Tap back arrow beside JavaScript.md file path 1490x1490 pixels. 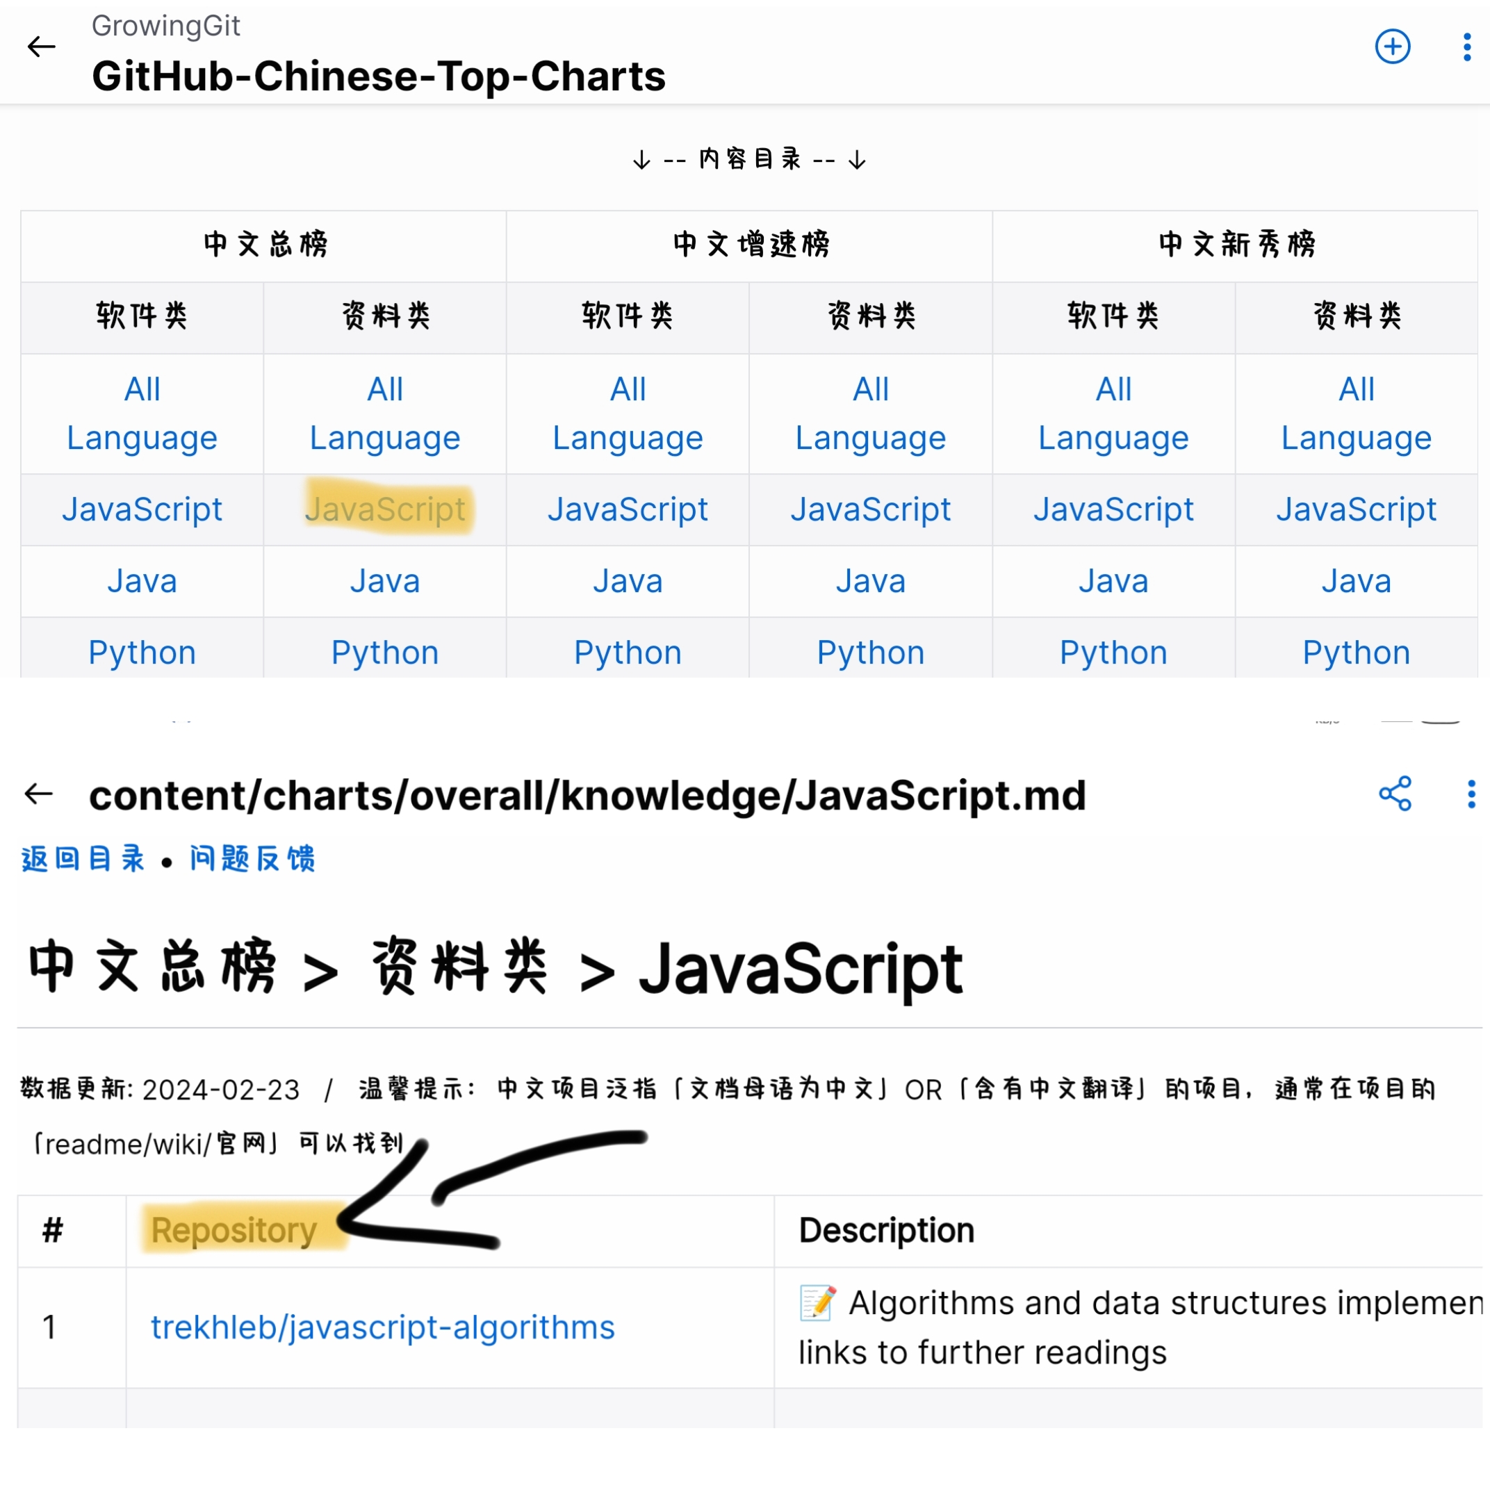pos(38,794)
